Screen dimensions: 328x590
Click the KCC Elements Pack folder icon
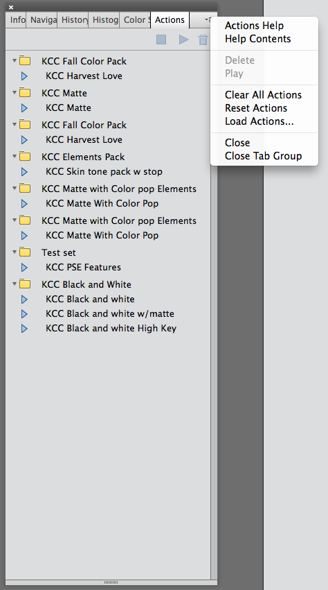tap(25, 157)
